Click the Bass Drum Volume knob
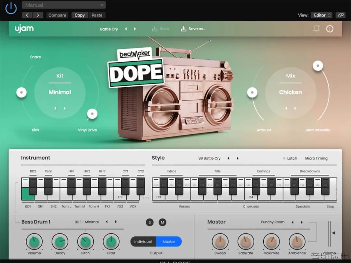Viewport: 351px width, 263px height. point(34,242)
